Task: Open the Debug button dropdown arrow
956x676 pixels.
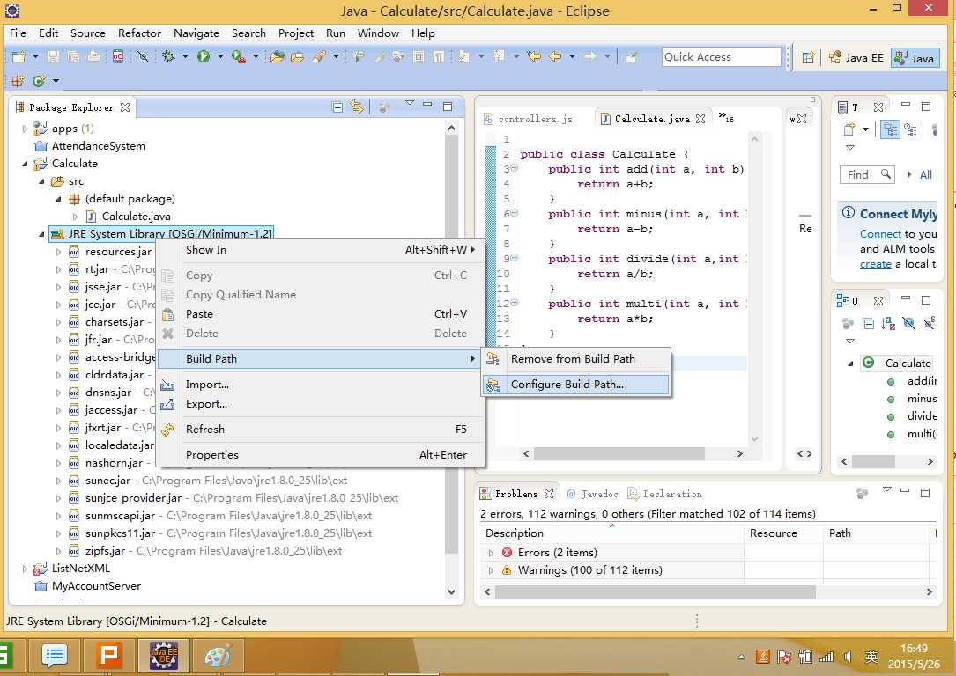Action: pos(185,56)
